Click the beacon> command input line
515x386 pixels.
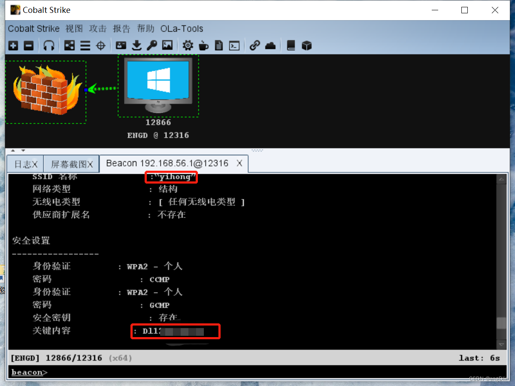[257, 372]
